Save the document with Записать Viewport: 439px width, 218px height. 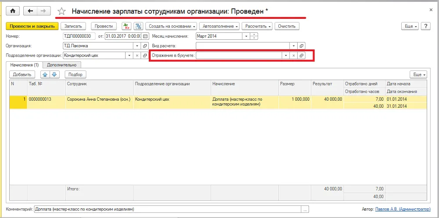pyautogui.click(x=73, y=26)
